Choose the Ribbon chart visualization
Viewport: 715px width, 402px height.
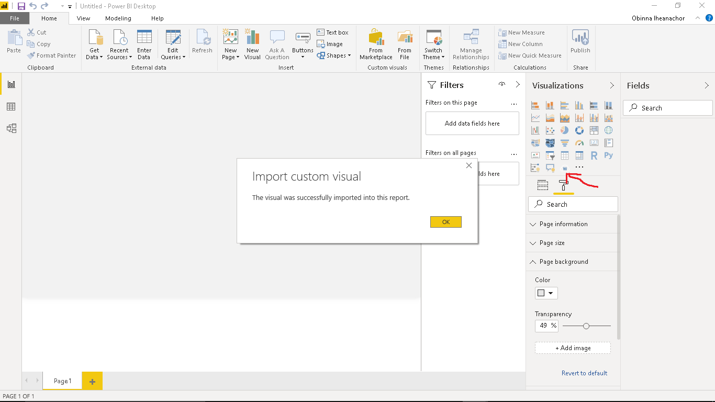(x=608, y=118)
